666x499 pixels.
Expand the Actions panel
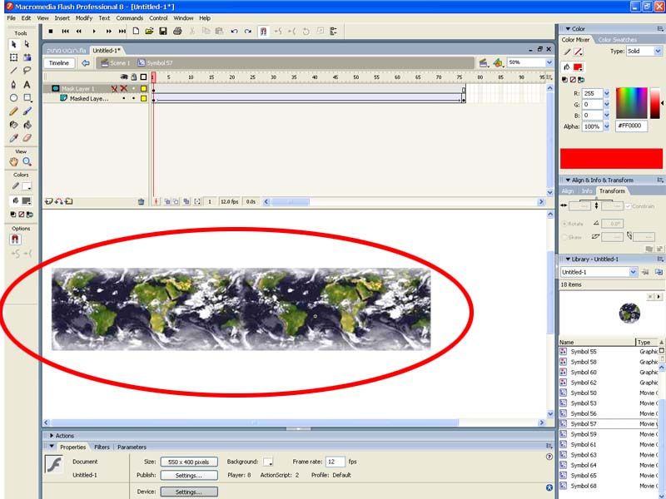pos(52,436)
